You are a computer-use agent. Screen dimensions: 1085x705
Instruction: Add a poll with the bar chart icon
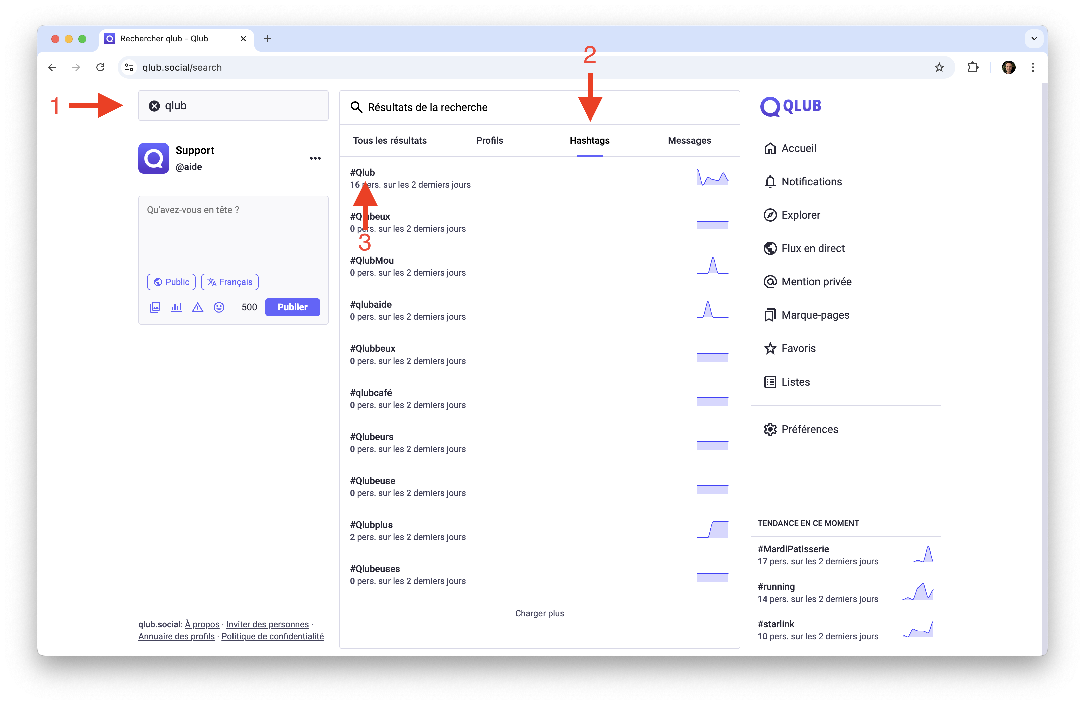(x=176, y=307)
